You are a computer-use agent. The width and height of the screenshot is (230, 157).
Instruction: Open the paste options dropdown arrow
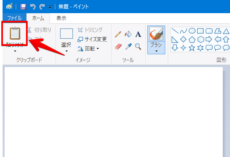tap(15, 51)
